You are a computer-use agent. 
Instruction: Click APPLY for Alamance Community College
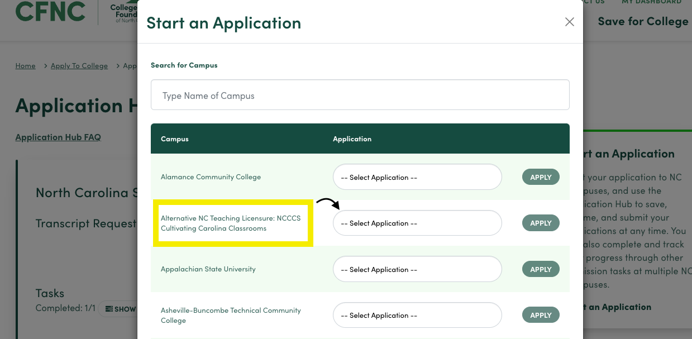tap(541, 177)
